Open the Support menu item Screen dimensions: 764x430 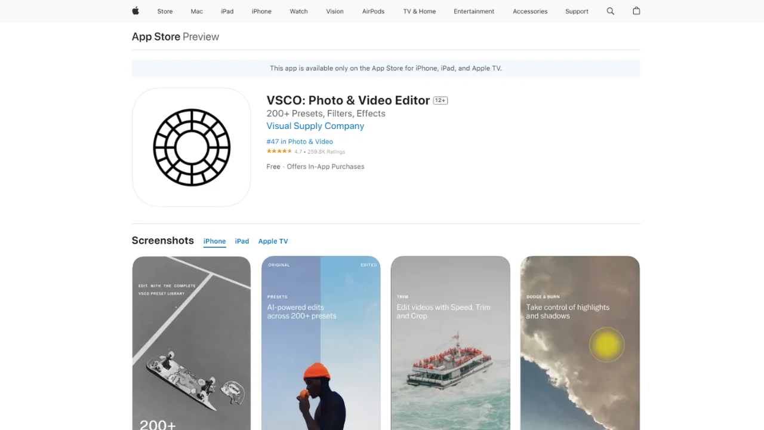[577, 11]
